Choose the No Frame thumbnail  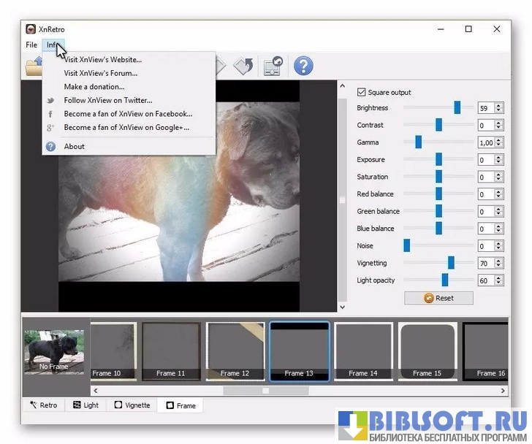pos(55,352)
